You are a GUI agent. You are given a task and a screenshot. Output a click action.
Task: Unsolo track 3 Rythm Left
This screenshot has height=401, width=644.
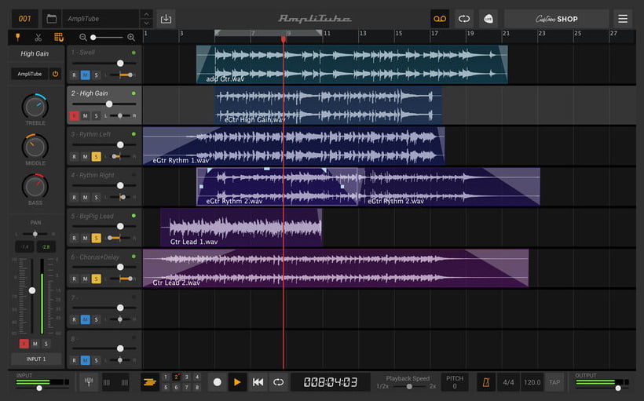(x=96, y=156)
